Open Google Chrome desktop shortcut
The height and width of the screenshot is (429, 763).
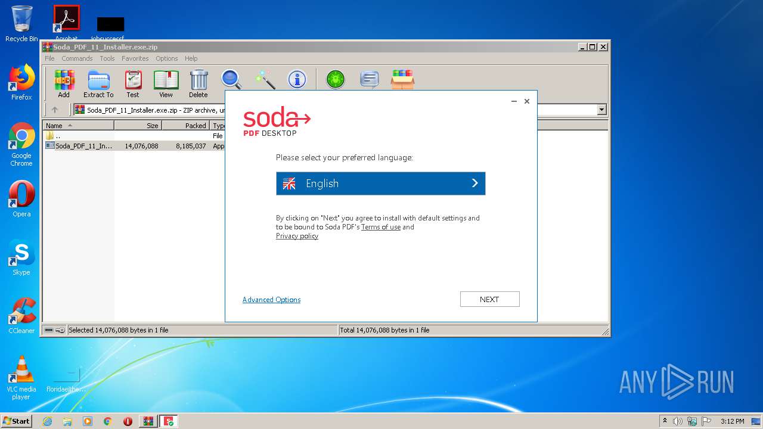(21, 145)
